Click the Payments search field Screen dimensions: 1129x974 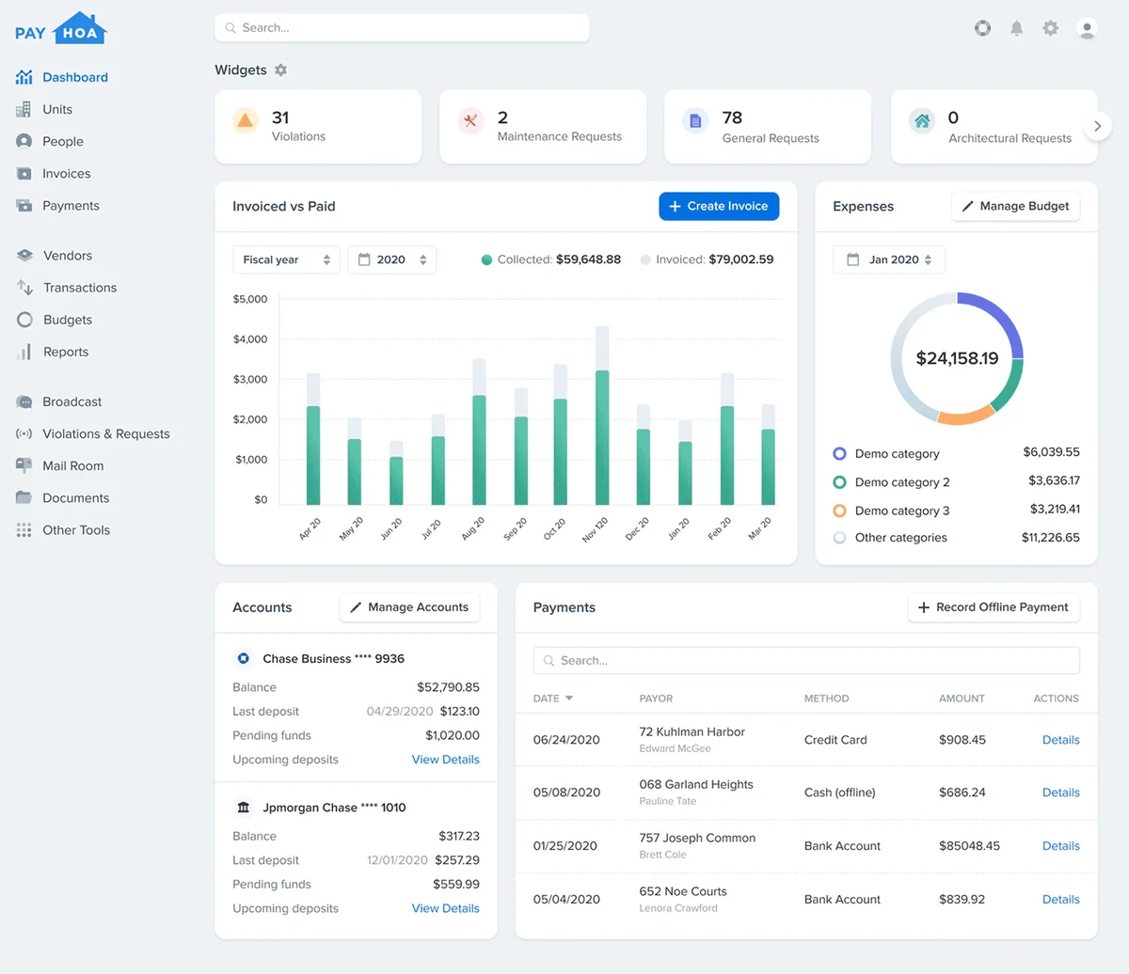806,660
